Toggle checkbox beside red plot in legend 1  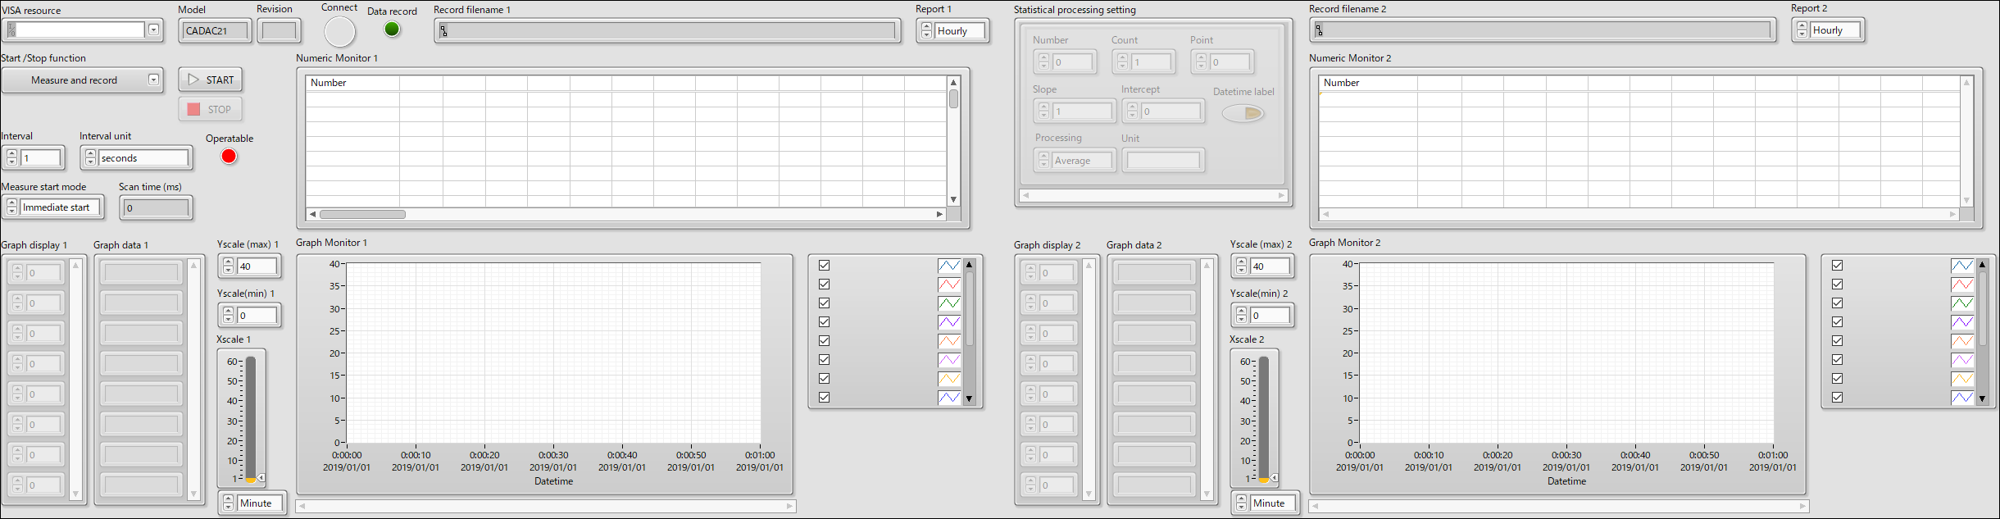pos(825,285)
